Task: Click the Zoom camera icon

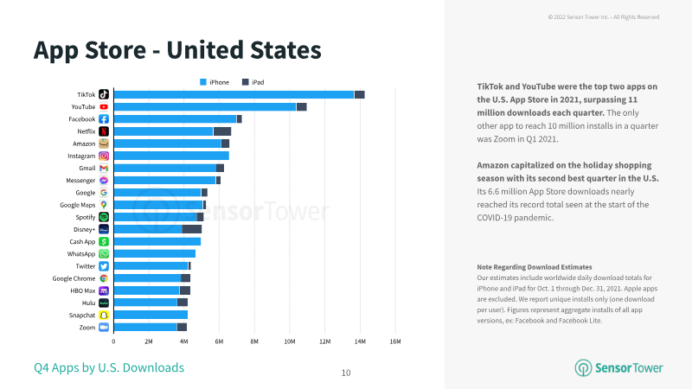Action: pos(104,328)
